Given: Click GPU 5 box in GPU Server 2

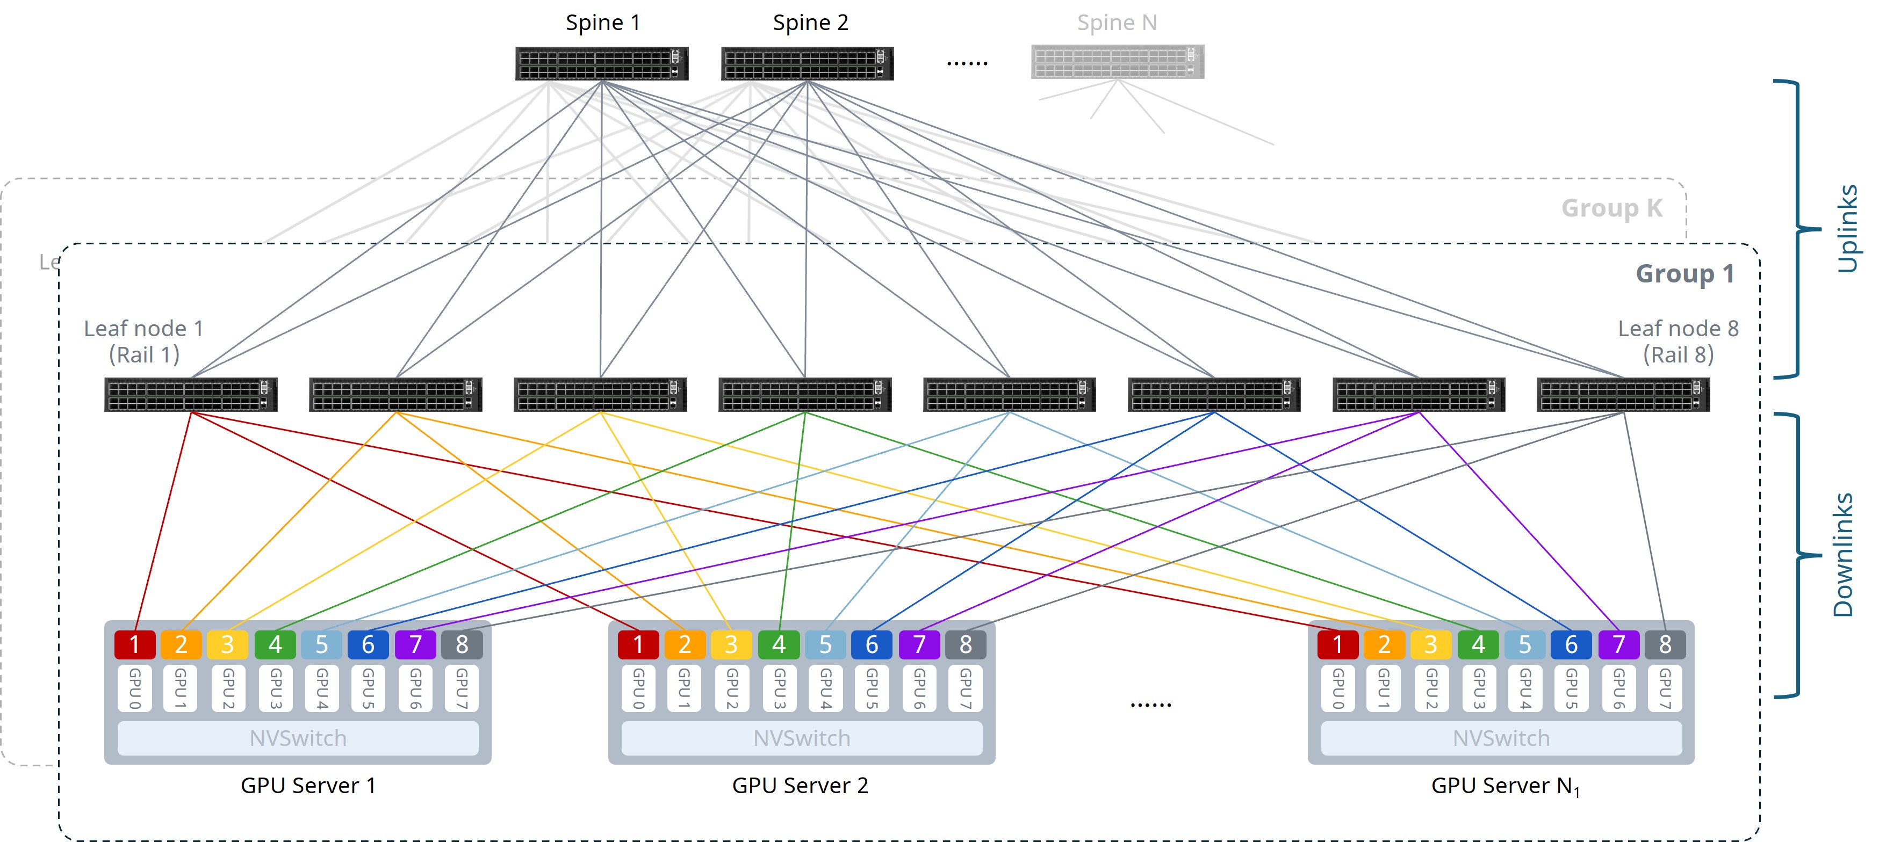Looking at the screenshot, I should (x=873, y=688).
